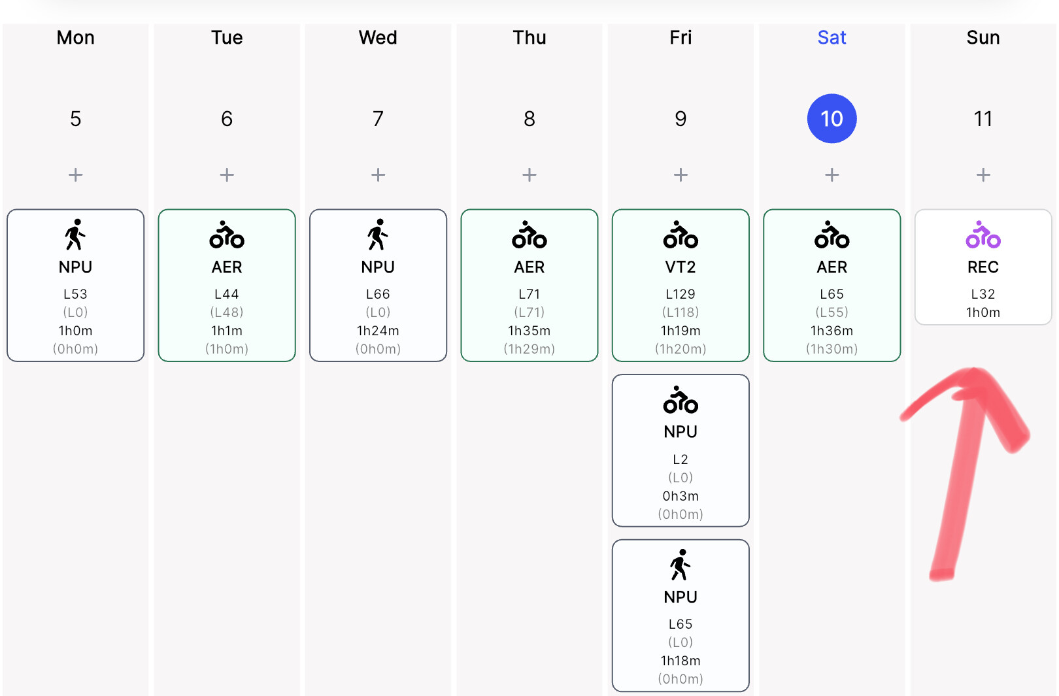Open Tuesday's AER L44 ride card

(x=227, y=285)
